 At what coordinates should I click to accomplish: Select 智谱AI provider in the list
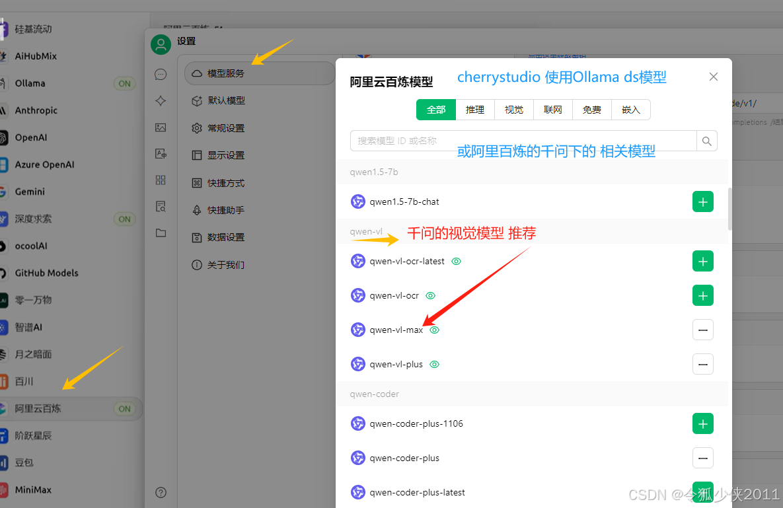[71, 328]
